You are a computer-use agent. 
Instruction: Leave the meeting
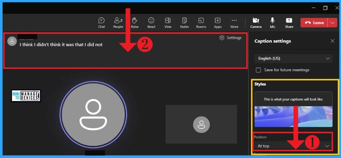click(314, 23)
